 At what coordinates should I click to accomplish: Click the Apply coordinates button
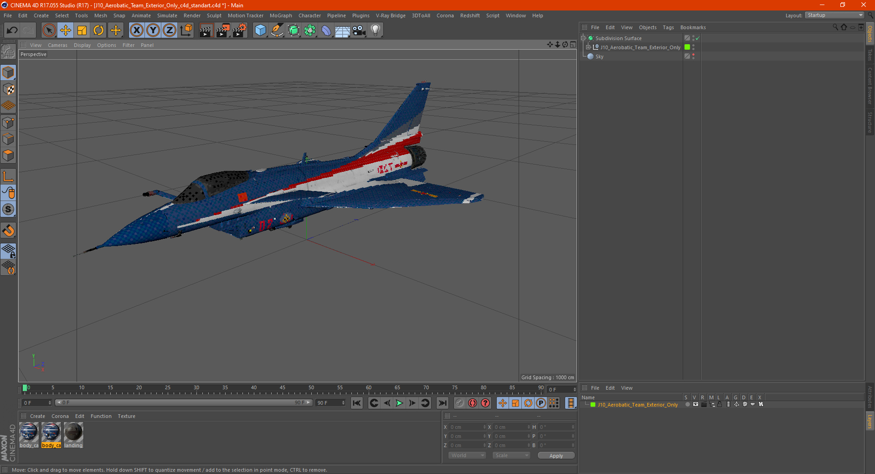[x=556, y=455]
